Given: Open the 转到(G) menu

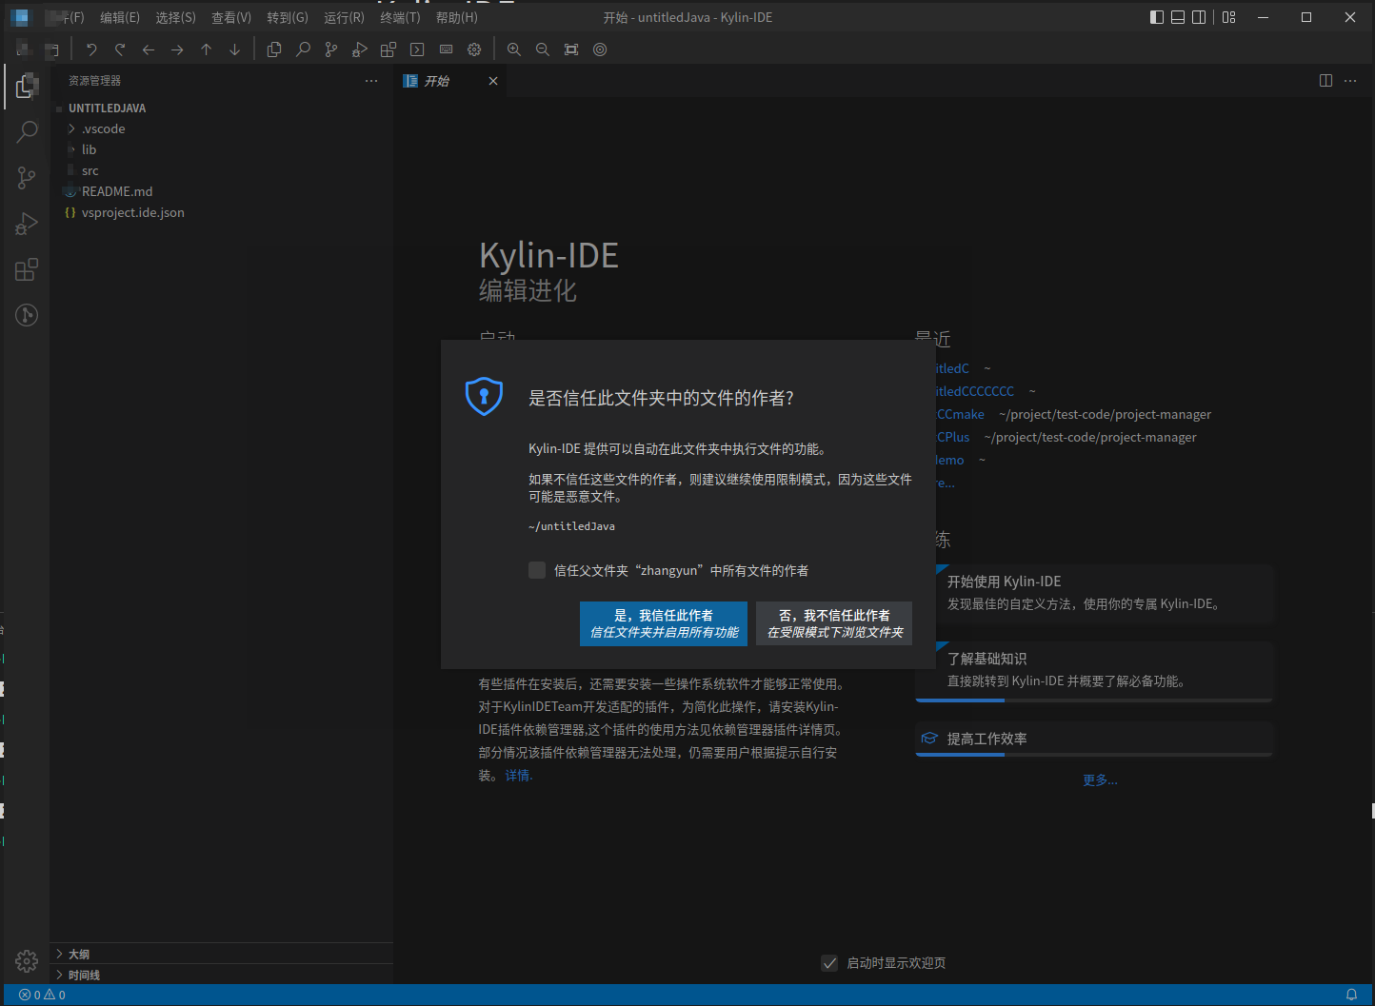Looking at the screenshot, I should (x=288, y=17).
